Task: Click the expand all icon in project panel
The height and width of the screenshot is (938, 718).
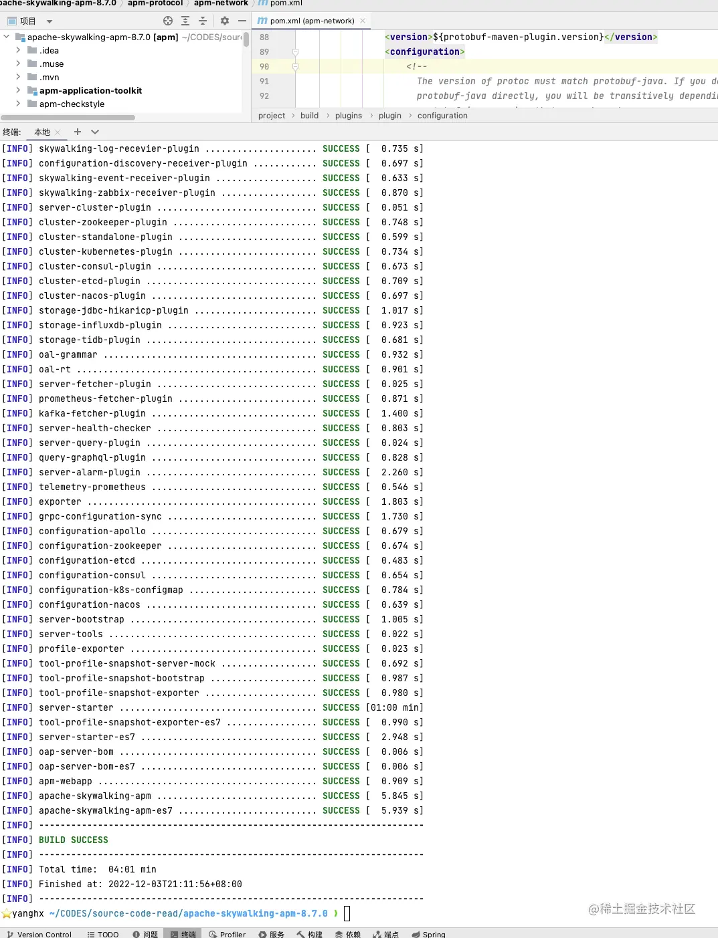Action: click(185, 21)
